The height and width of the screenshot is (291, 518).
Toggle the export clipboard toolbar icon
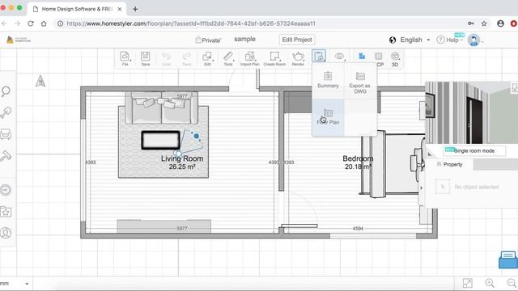[x=319, y=57]
